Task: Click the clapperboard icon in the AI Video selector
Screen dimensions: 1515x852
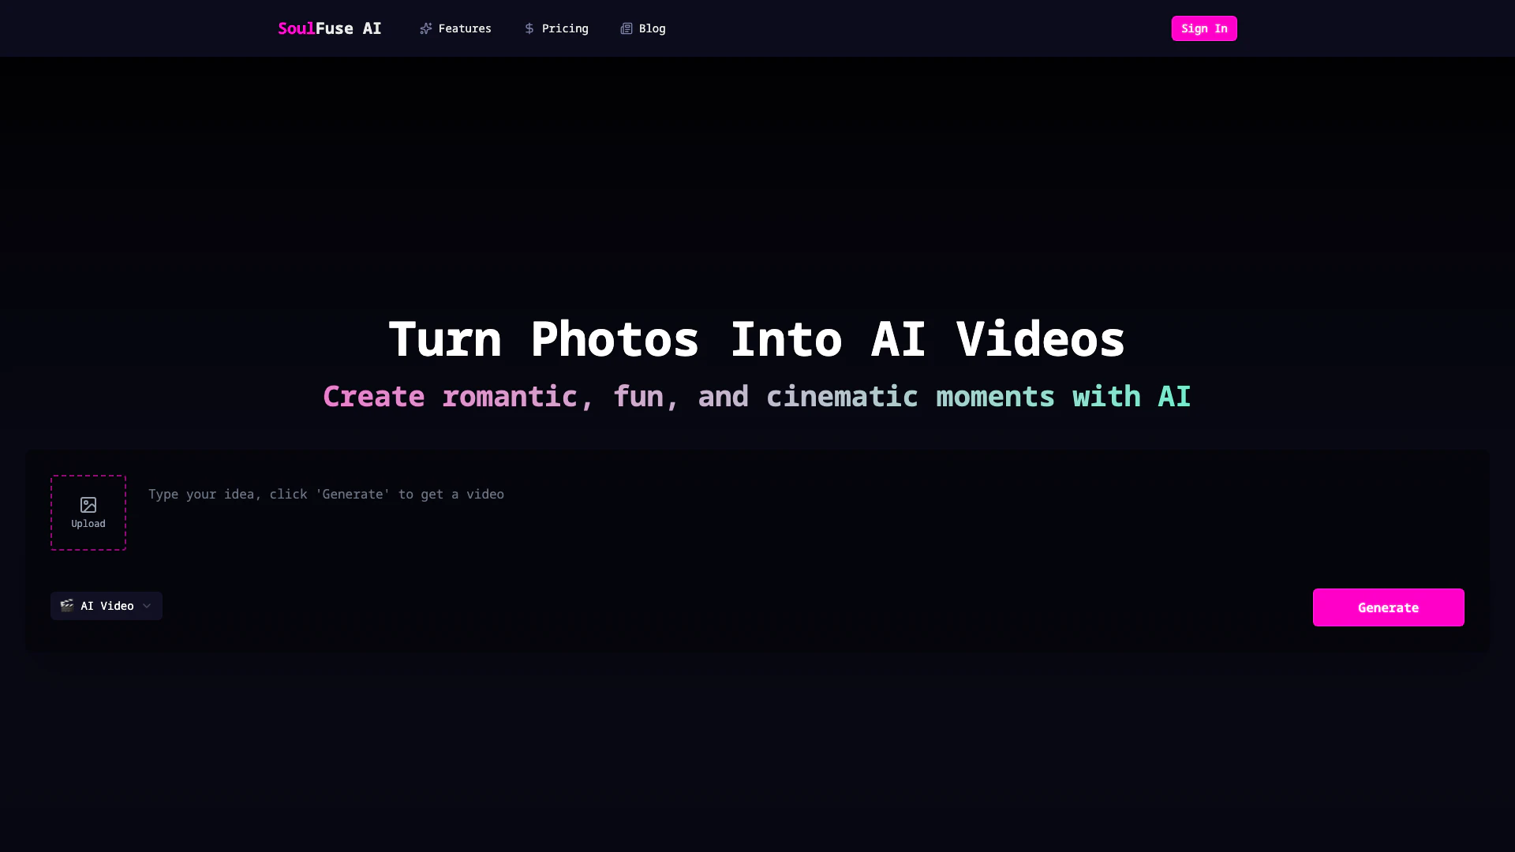Action: point(67,605)
